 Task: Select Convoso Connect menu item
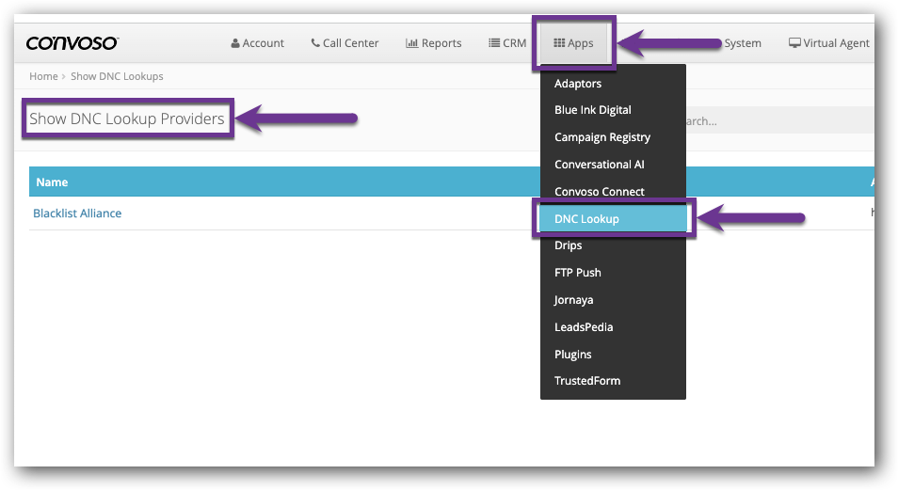613,191
